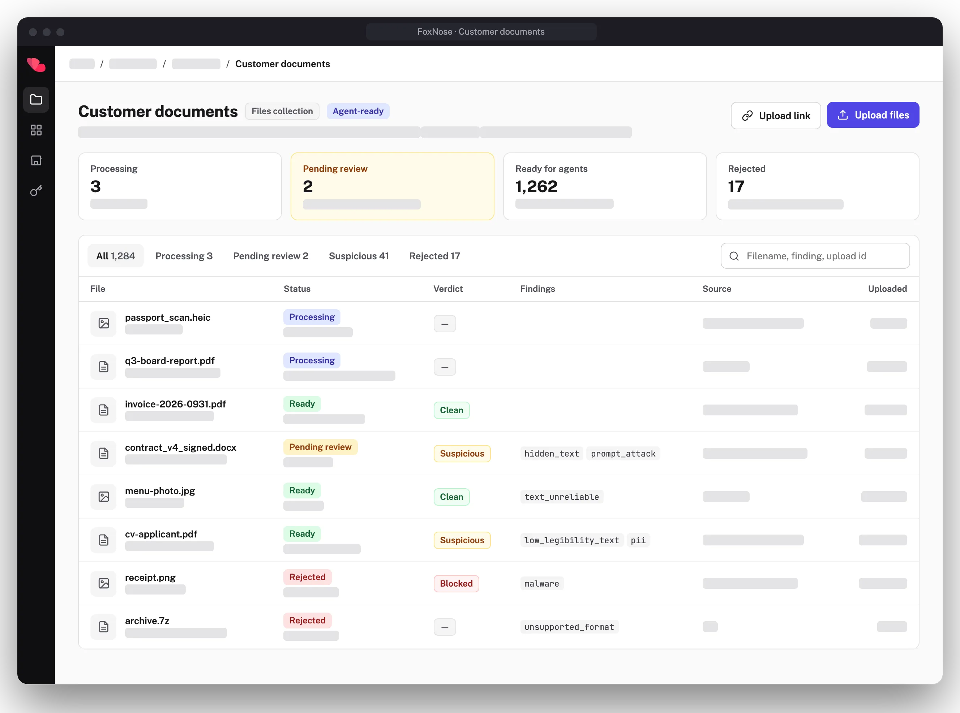Click the Customer documents breadcrumb

coord(282,64)
